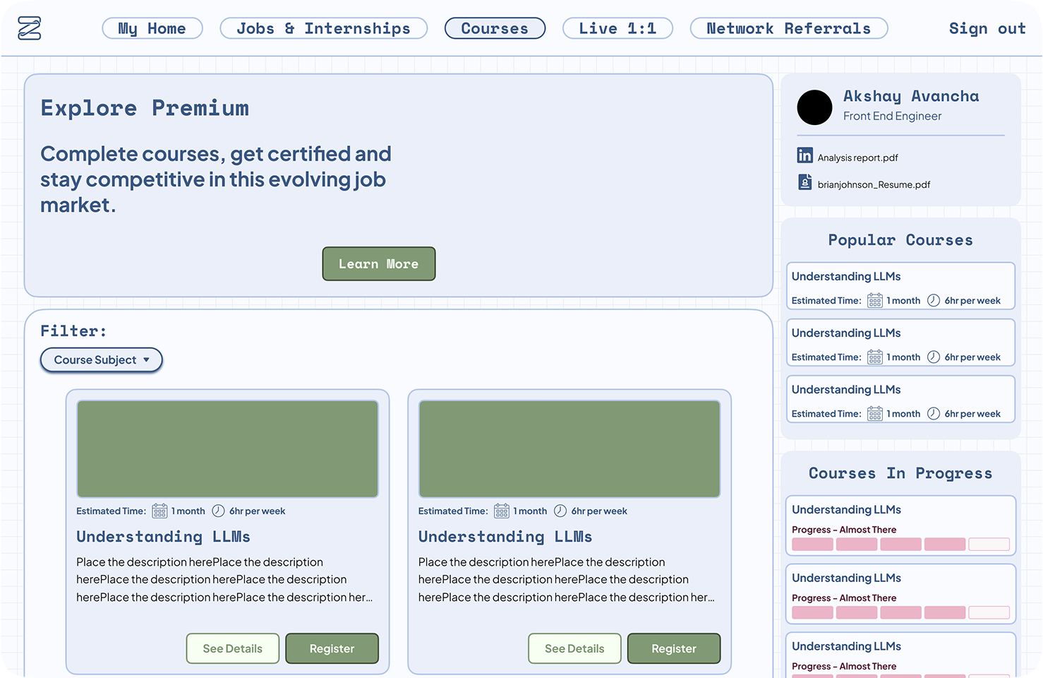Viewport: 1043px width, 678px height.
Task: Click See Details on the first course card
Action: click(232, 648)
